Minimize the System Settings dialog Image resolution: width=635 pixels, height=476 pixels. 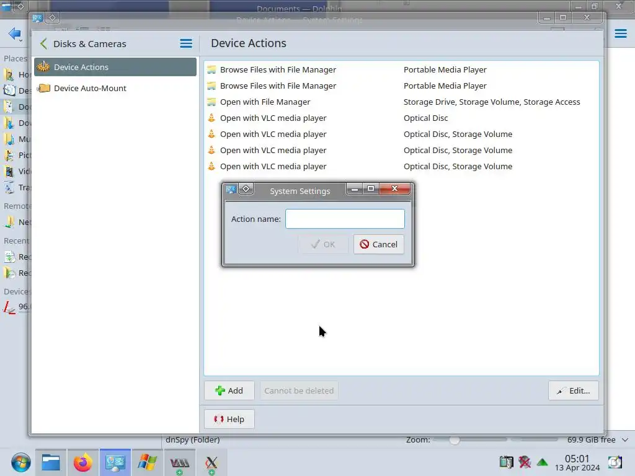(354, 188)
